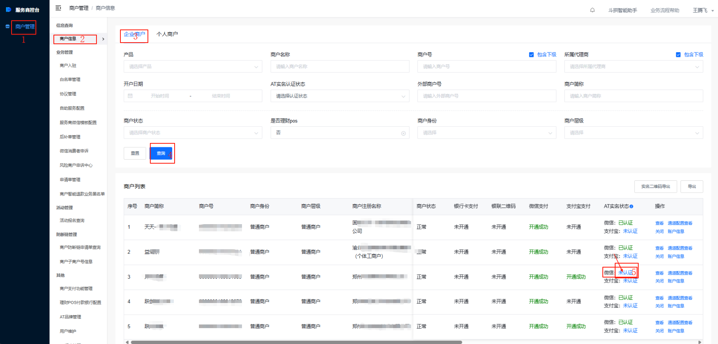Screen dimensions: 718x344
Task: Click the table scrollbar left arrow
Action: 127,342
